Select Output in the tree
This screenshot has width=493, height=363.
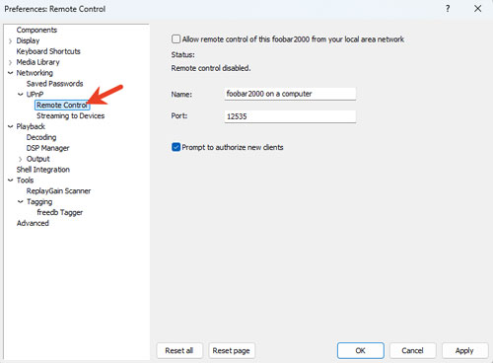coord(38,159)
